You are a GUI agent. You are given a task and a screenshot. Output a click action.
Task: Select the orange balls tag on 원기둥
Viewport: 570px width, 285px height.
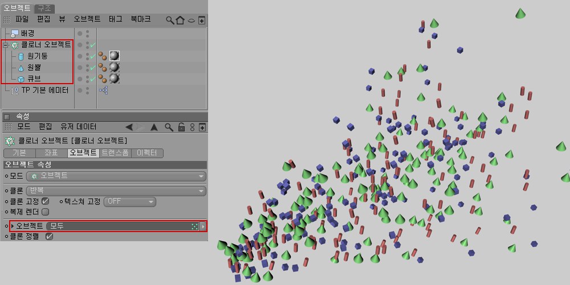(x=103, y=56)
